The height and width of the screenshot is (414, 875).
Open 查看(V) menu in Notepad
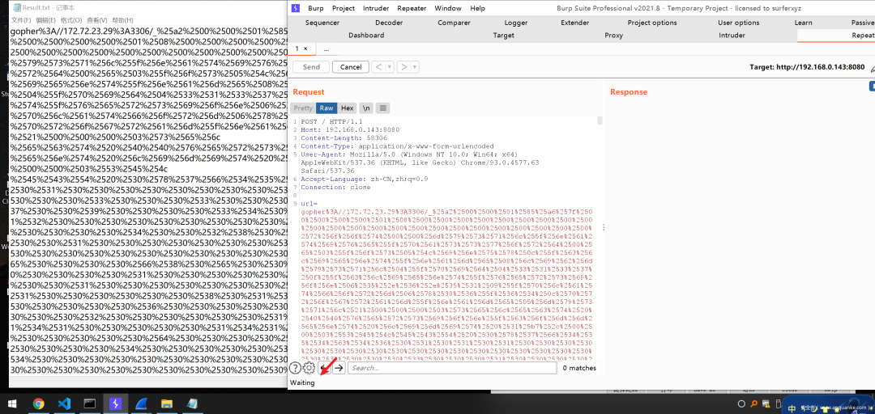[x=96, y=20]
